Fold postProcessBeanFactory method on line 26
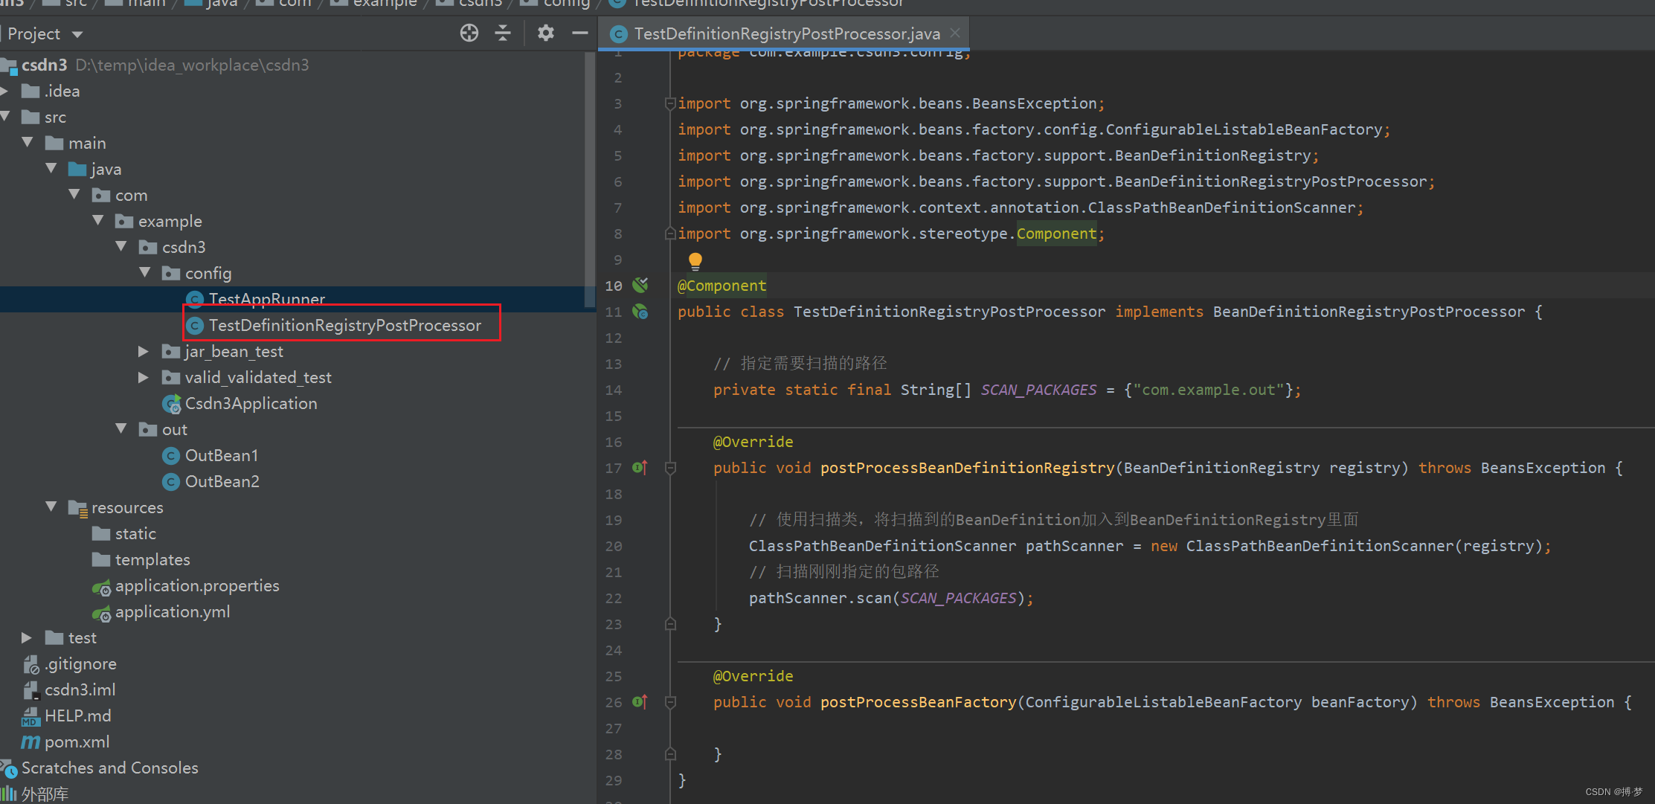This screenshot has height=804, width=1655. (x=670, y=701)
